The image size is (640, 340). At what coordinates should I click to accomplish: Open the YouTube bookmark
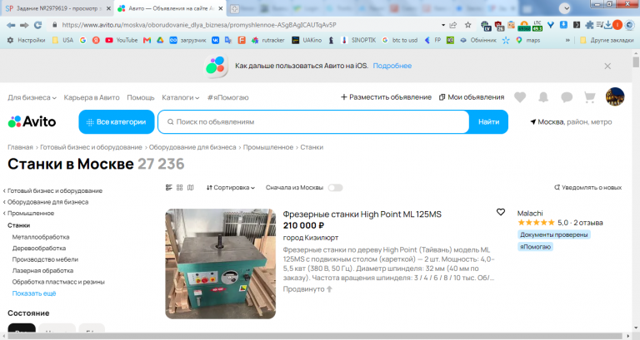121,40
